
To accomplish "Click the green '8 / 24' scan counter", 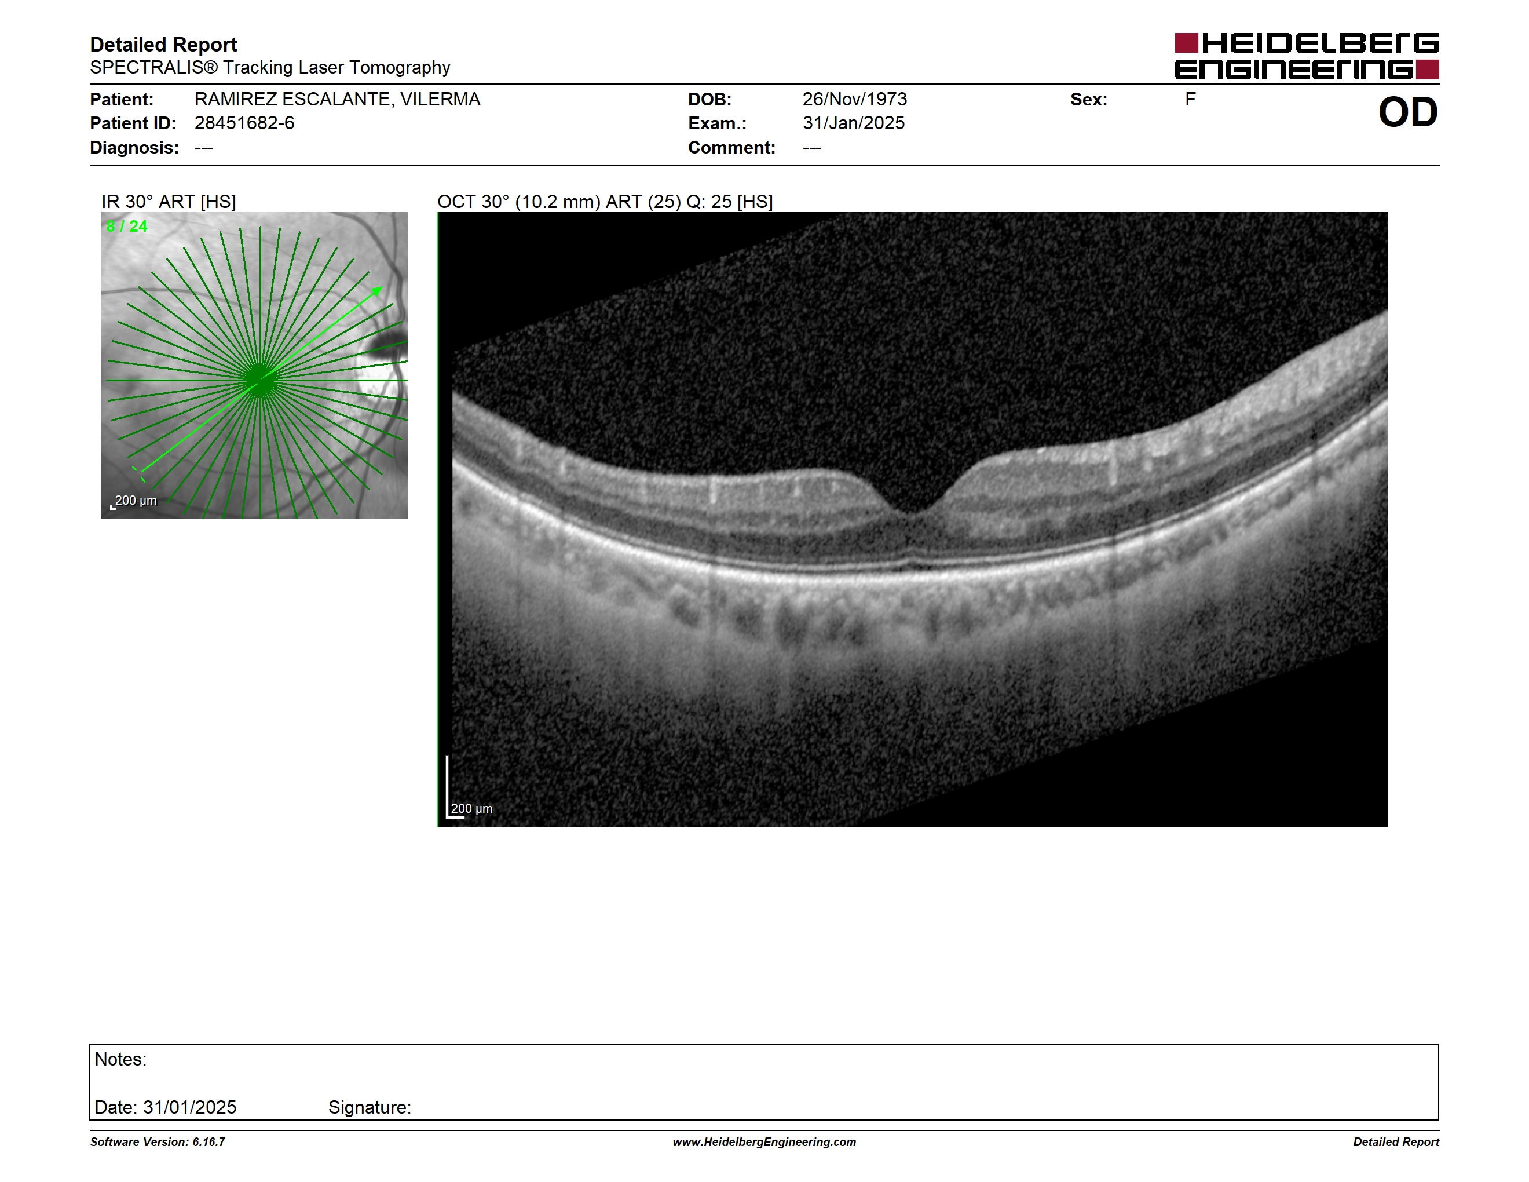I will pyautogui.click(x=127, y=226).
